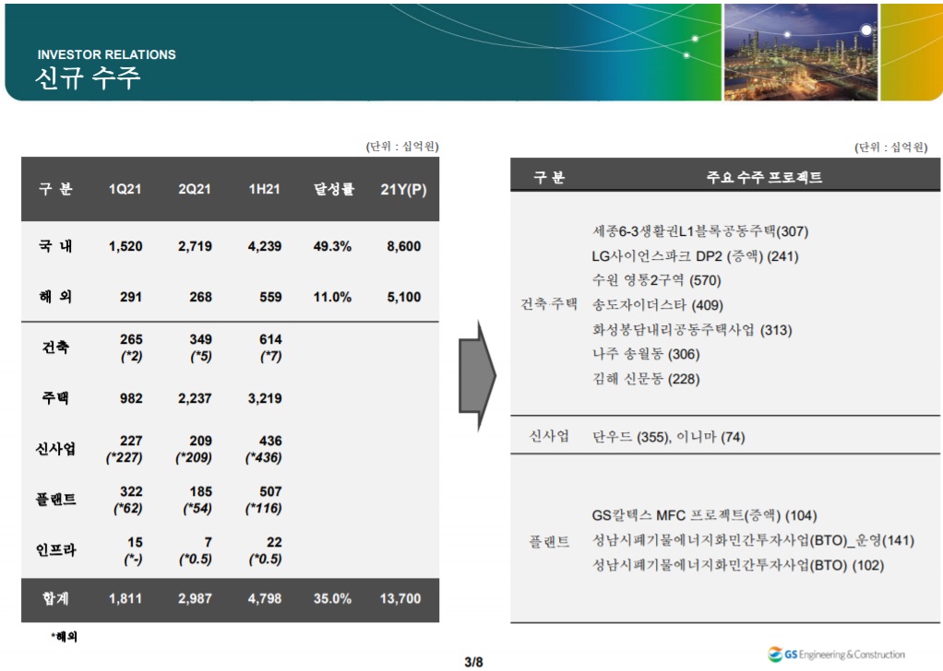The height and width of the screenshot is (671, 943).
Task: Click the 주택 row label
Action: tap(56, 397)
